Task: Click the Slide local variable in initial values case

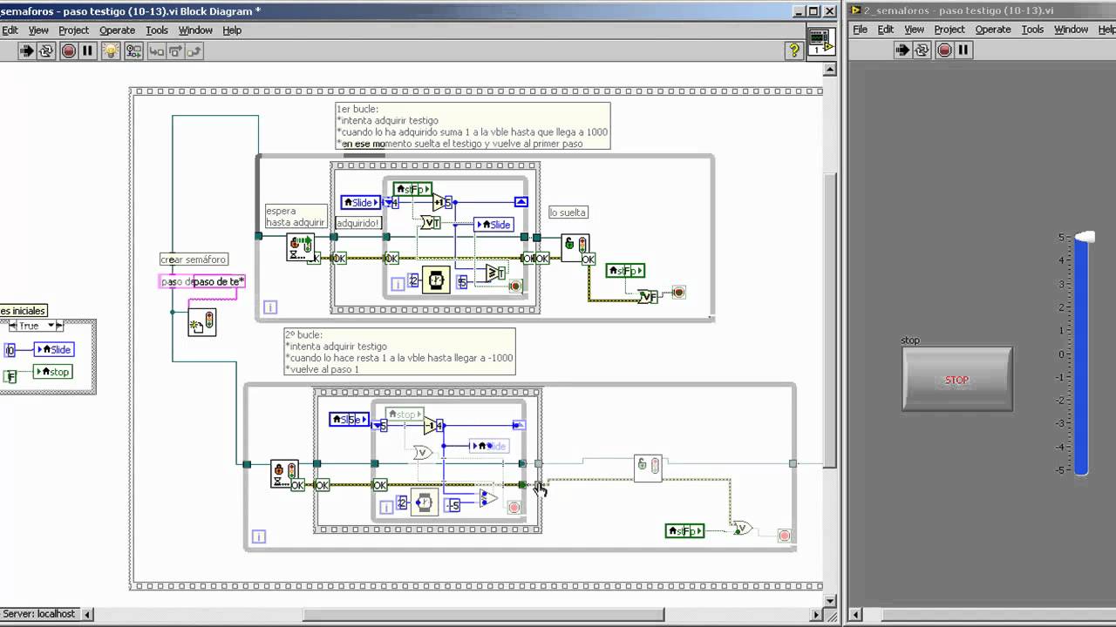Action: tap(54, 350)
